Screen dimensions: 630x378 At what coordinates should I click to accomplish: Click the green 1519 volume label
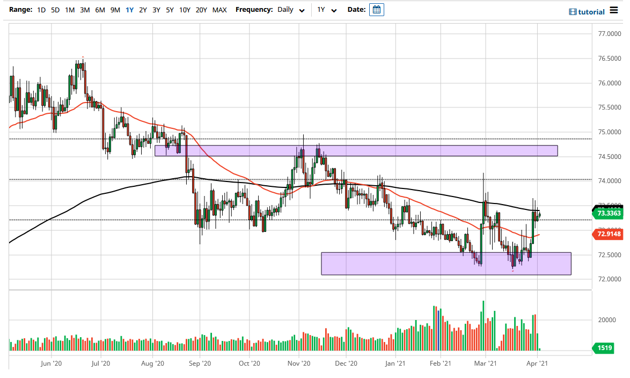[604, 348]
